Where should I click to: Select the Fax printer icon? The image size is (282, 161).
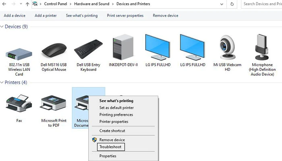pos(19,103)
